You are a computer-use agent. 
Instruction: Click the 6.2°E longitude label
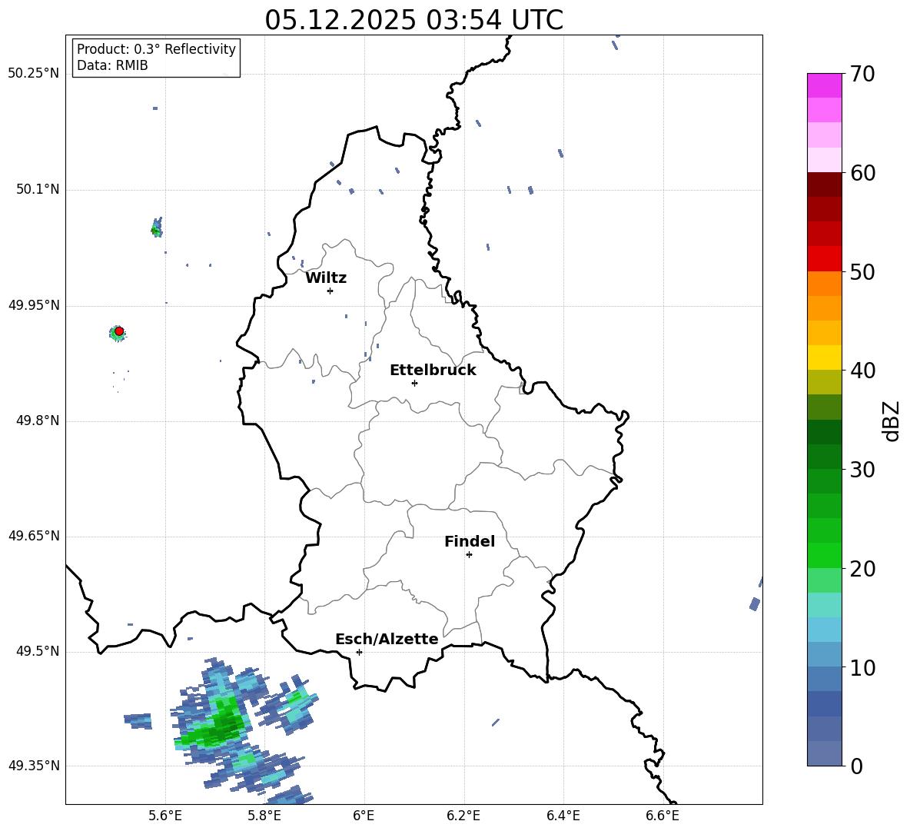coord(463,816)
